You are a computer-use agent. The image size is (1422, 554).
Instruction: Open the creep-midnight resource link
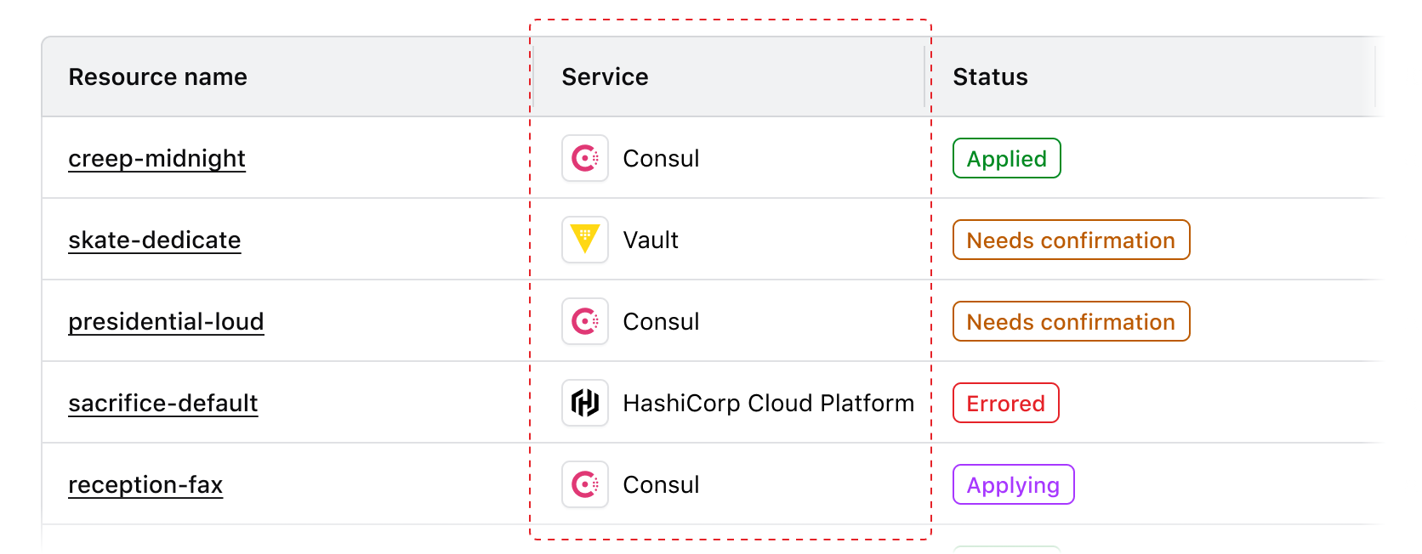tap(157, 159)
